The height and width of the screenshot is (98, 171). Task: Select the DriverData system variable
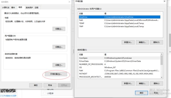point(119,61)
